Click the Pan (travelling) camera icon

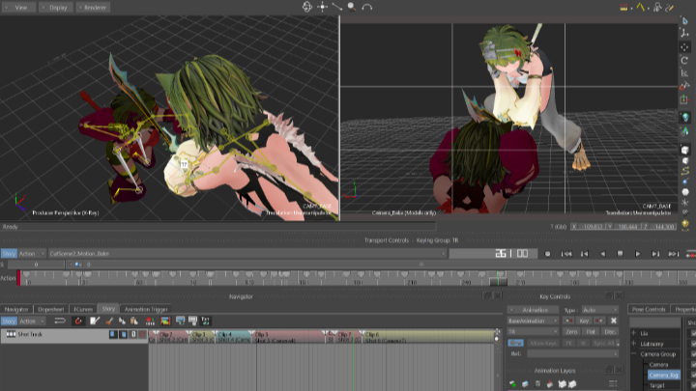322,7
